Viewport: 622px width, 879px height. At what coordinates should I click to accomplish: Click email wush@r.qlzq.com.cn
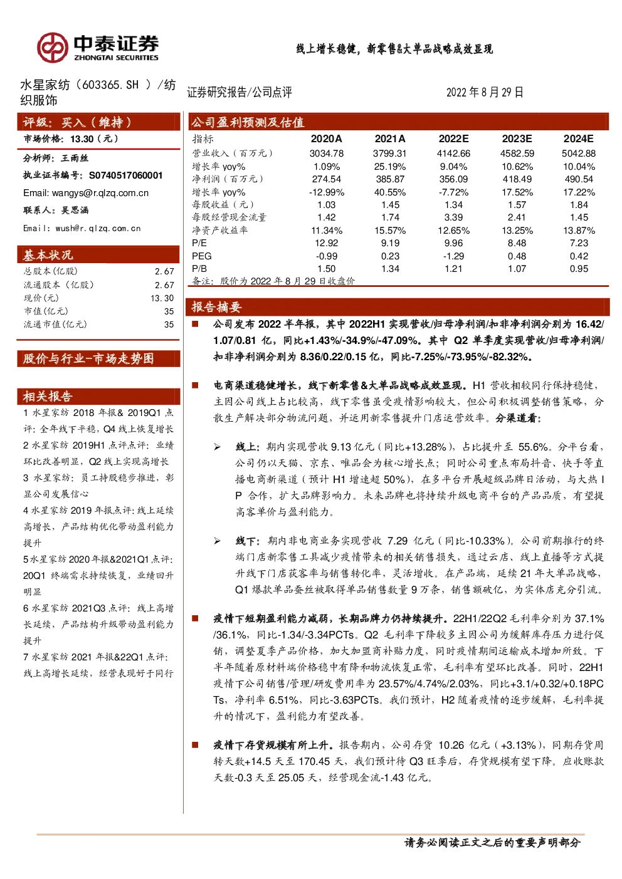point(98,229)
